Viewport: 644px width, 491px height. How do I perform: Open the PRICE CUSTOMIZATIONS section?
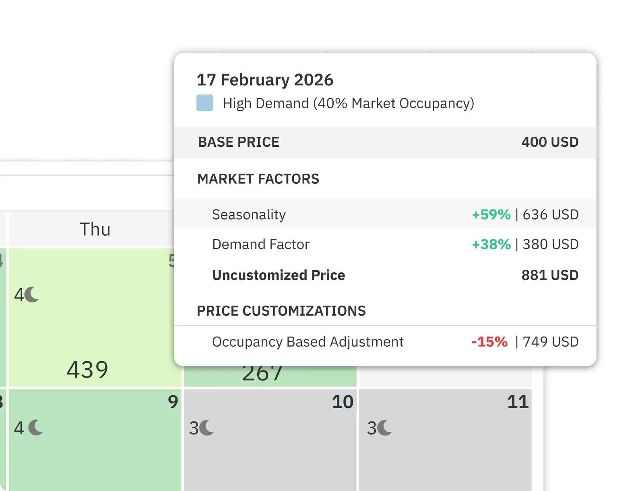(x=281, y=310)
